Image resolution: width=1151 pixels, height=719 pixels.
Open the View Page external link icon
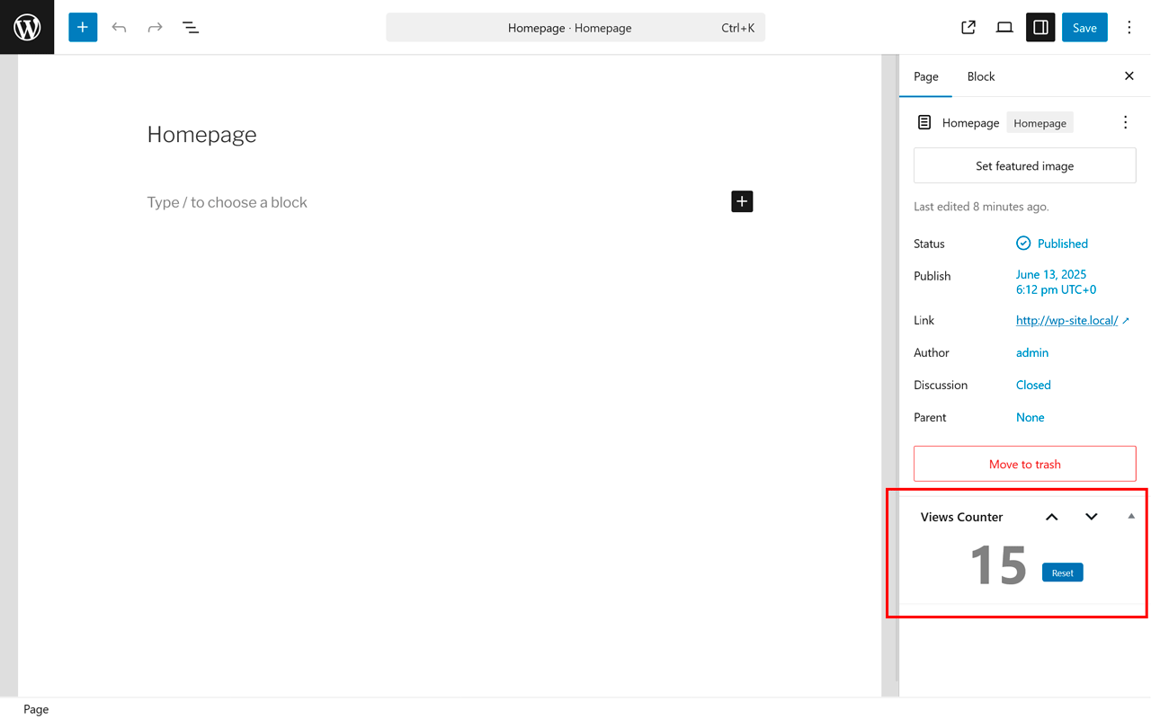click(968, 27)
